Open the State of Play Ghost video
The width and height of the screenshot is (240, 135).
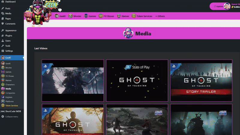click(137, 80)
